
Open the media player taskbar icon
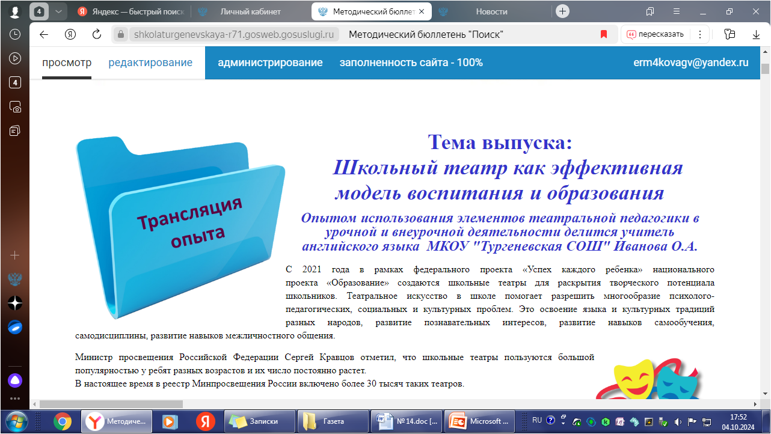(170, 421)
